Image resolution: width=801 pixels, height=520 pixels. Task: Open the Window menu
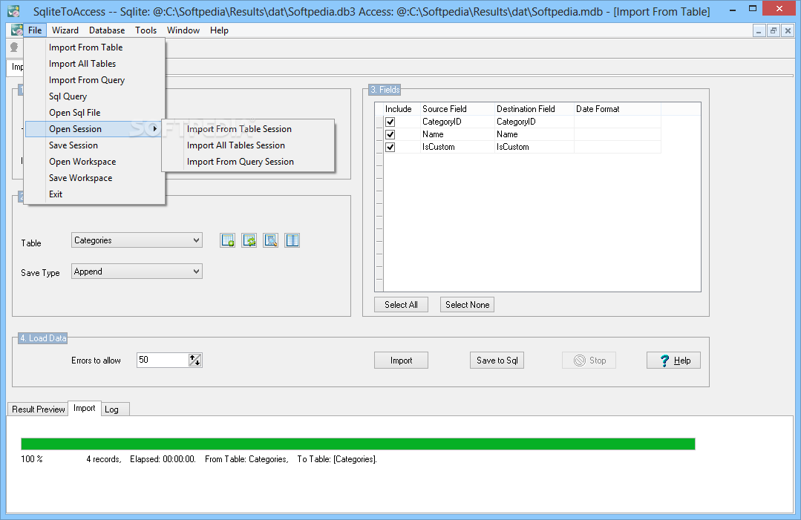(x=183, y=30)
